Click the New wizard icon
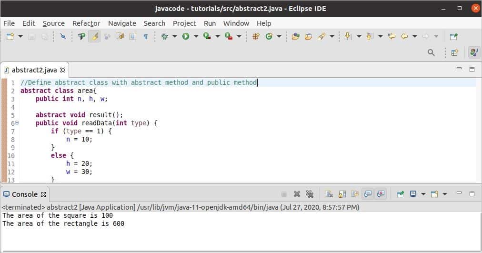This screenshot has width=482, height=253. (10, 37)
